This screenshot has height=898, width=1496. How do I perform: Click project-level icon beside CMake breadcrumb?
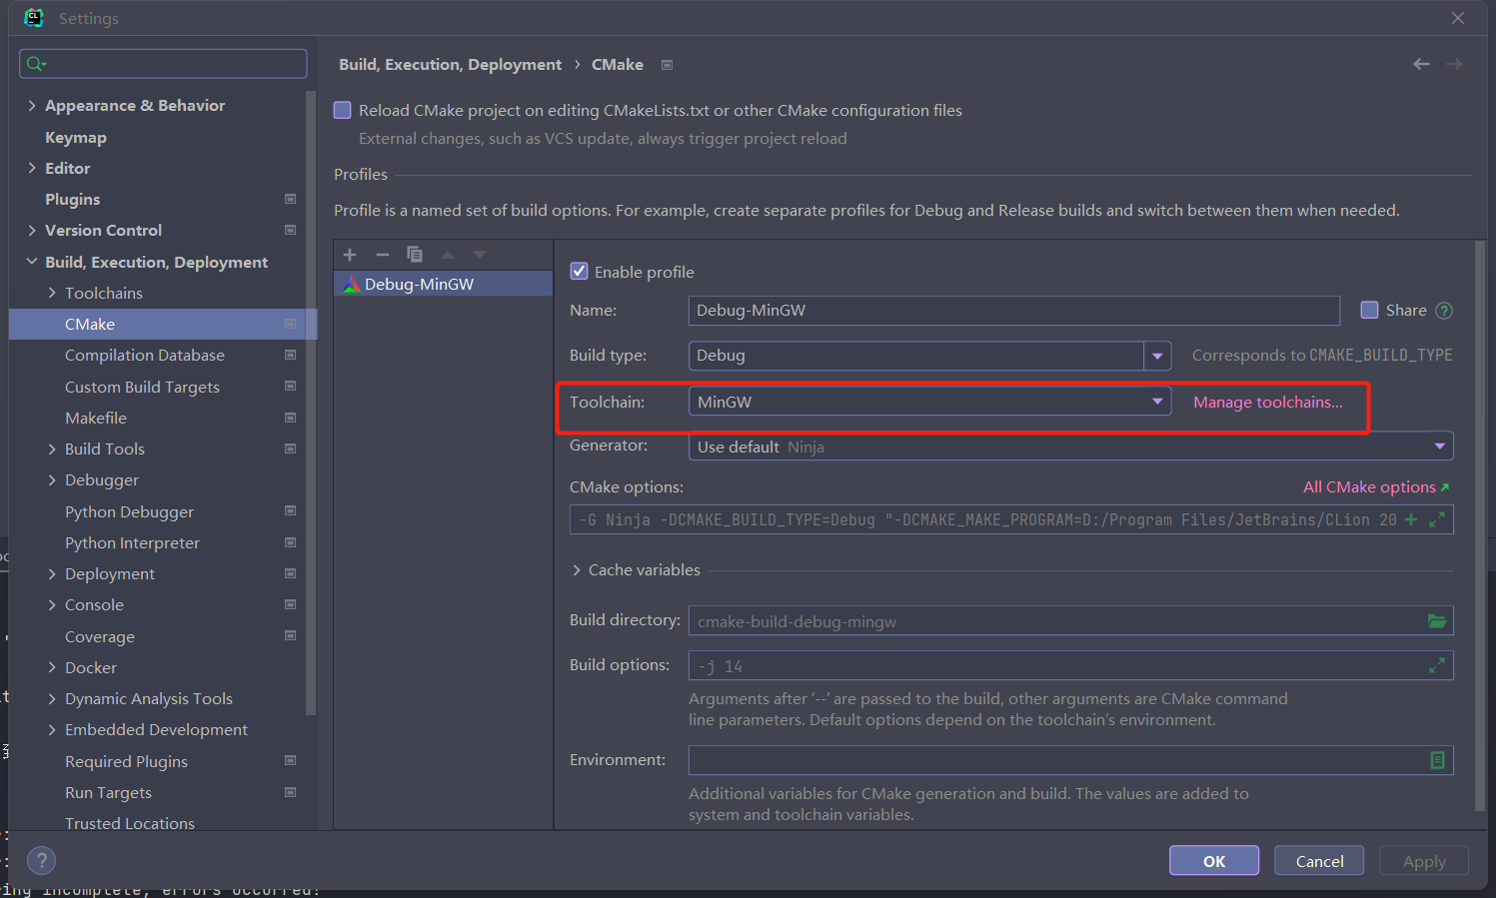(x=667, y=65)
